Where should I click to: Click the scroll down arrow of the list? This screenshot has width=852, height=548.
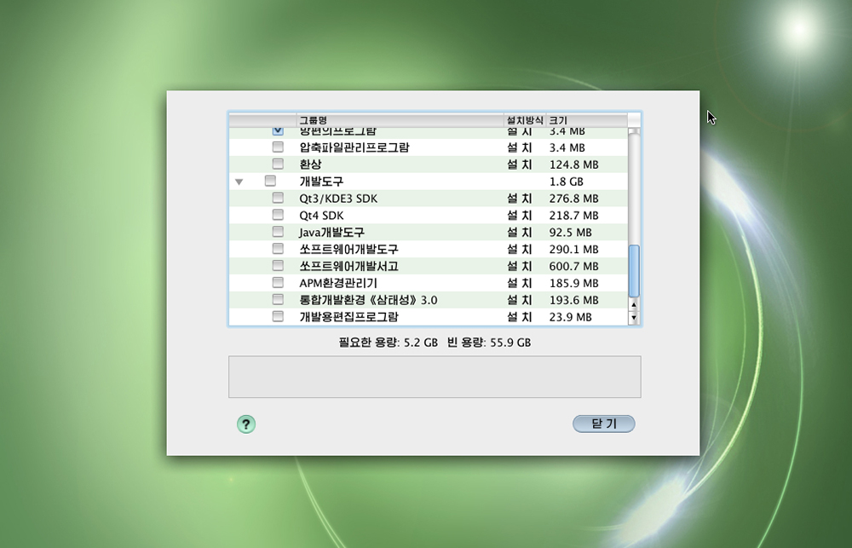(634, 317)
